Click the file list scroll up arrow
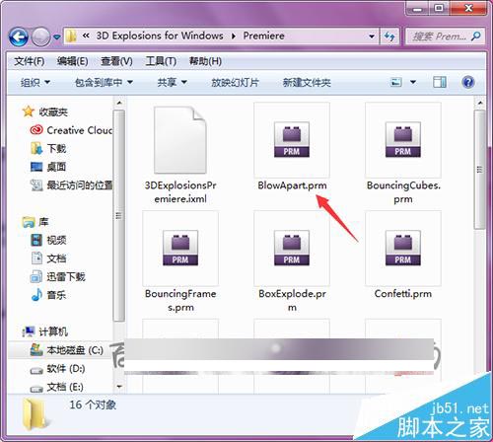The height and width of the screenshot is (442, 493). 480,103
